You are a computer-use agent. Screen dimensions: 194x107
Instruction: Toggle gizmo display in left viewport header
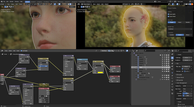[55, 4]
